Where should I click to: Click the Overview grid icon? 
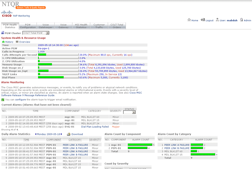point(17,42)
